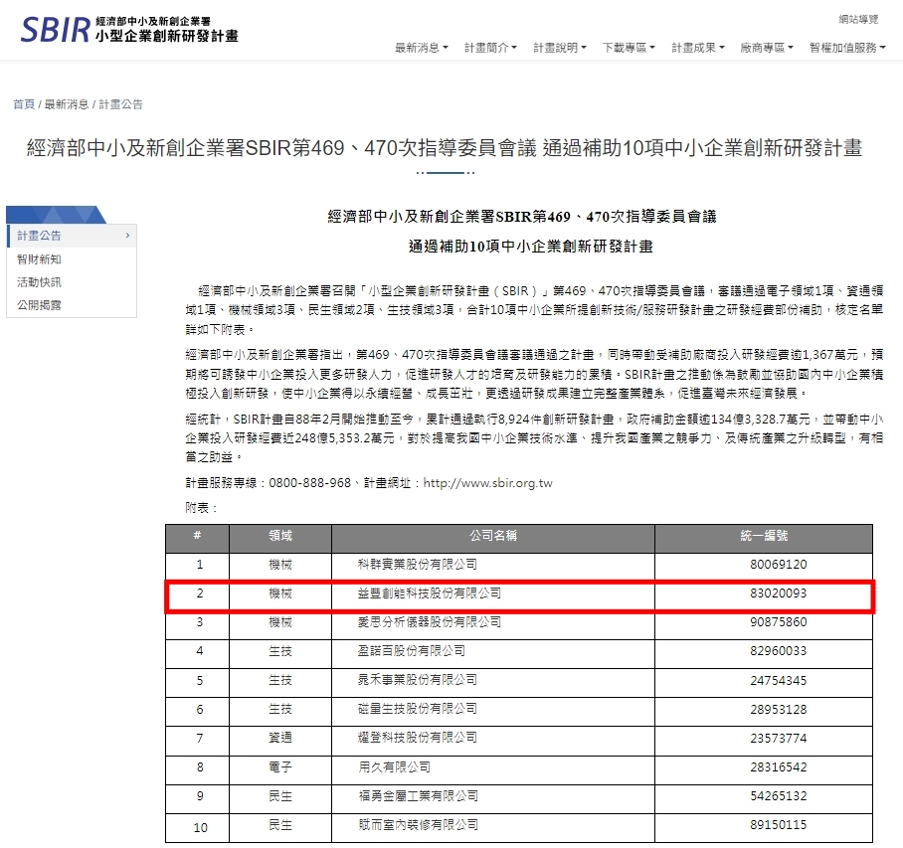Click tax ID 23573774
This screenshot has height=848, width=903.
point(779,738)
